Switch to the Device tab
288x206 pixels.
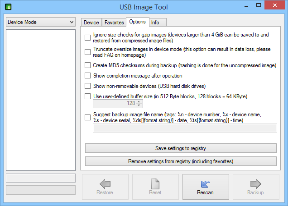coord(91,23)
